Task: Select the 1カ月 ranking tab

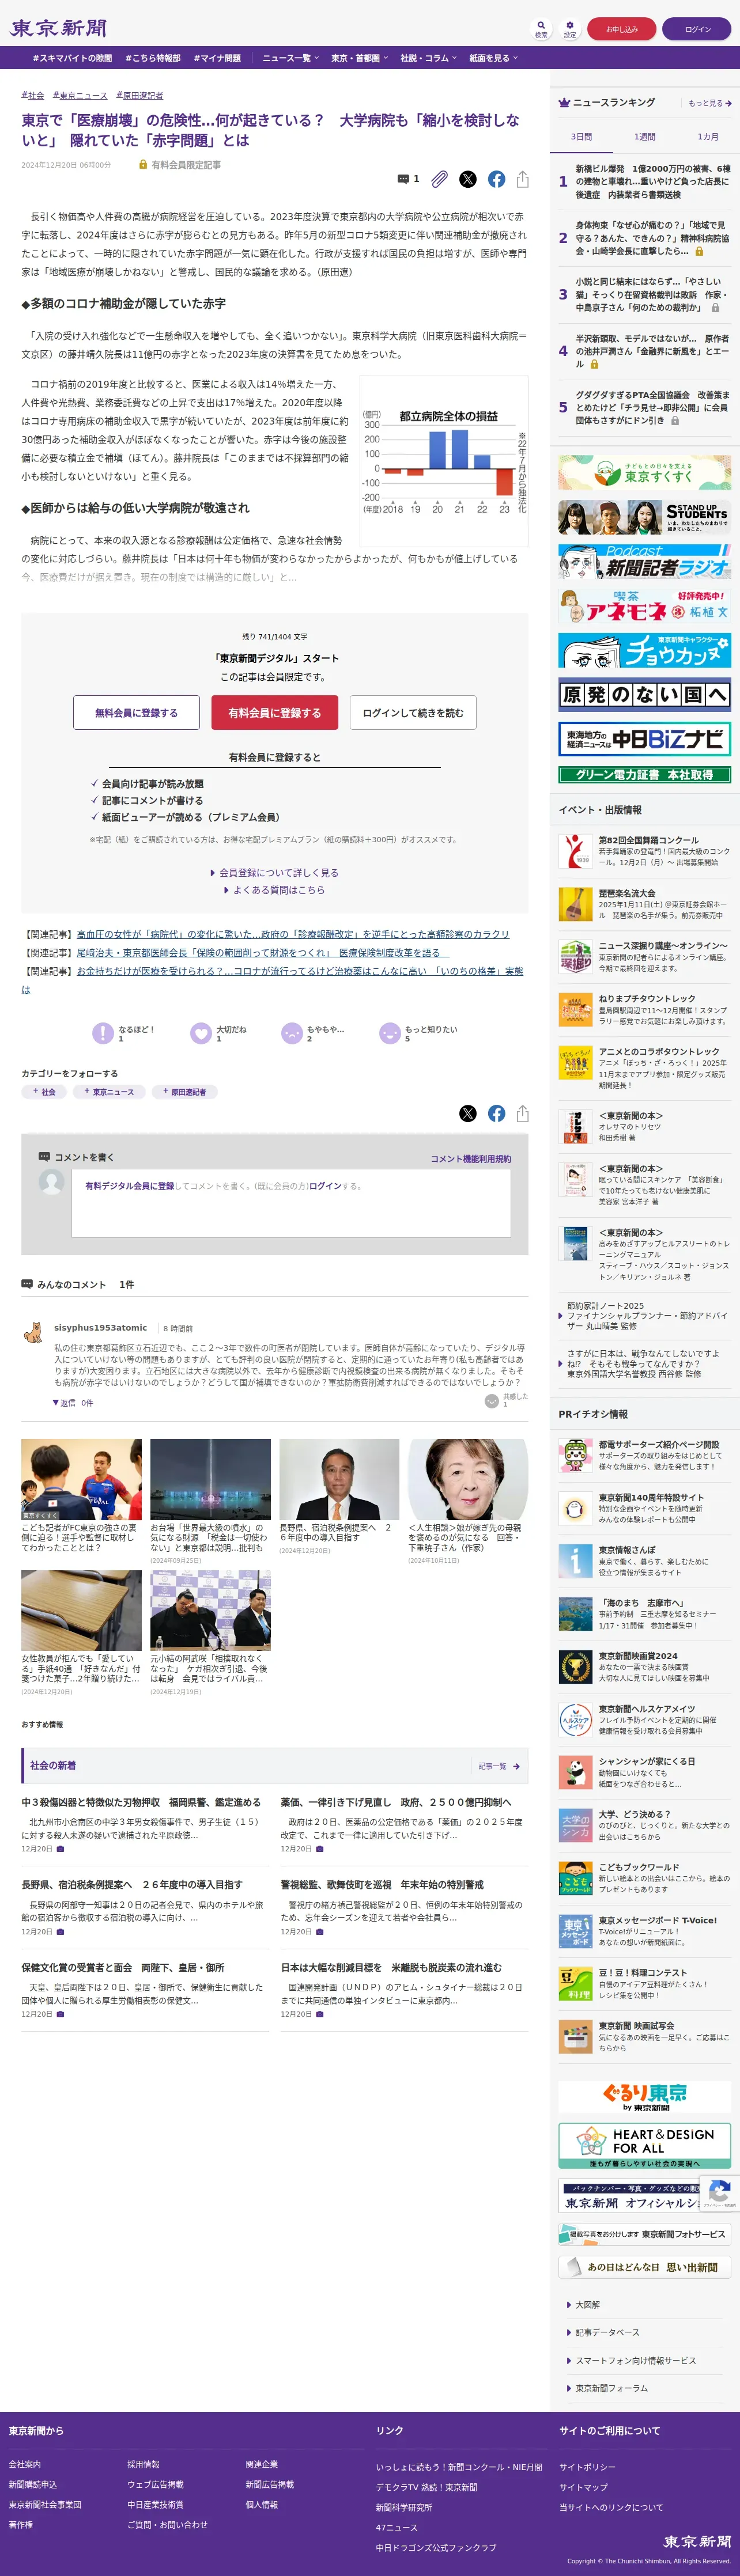Action: (x=707, y=137)
